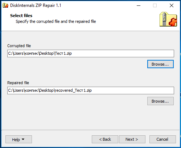Image resolution: width=181 pixels, height=148 pixels.
Task: Click the Select files heading
Action: click(x=21, y=16)
